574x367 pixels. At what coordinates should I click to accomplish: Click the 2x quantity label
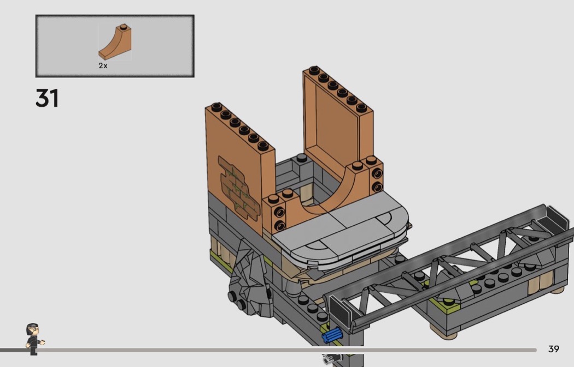click(103, 65)
